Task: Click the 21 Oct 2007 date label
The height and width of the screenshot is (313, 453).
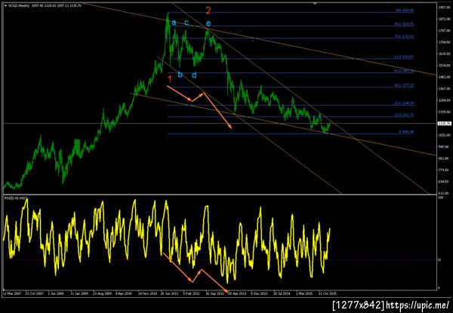Action: (x=34, y=293)
